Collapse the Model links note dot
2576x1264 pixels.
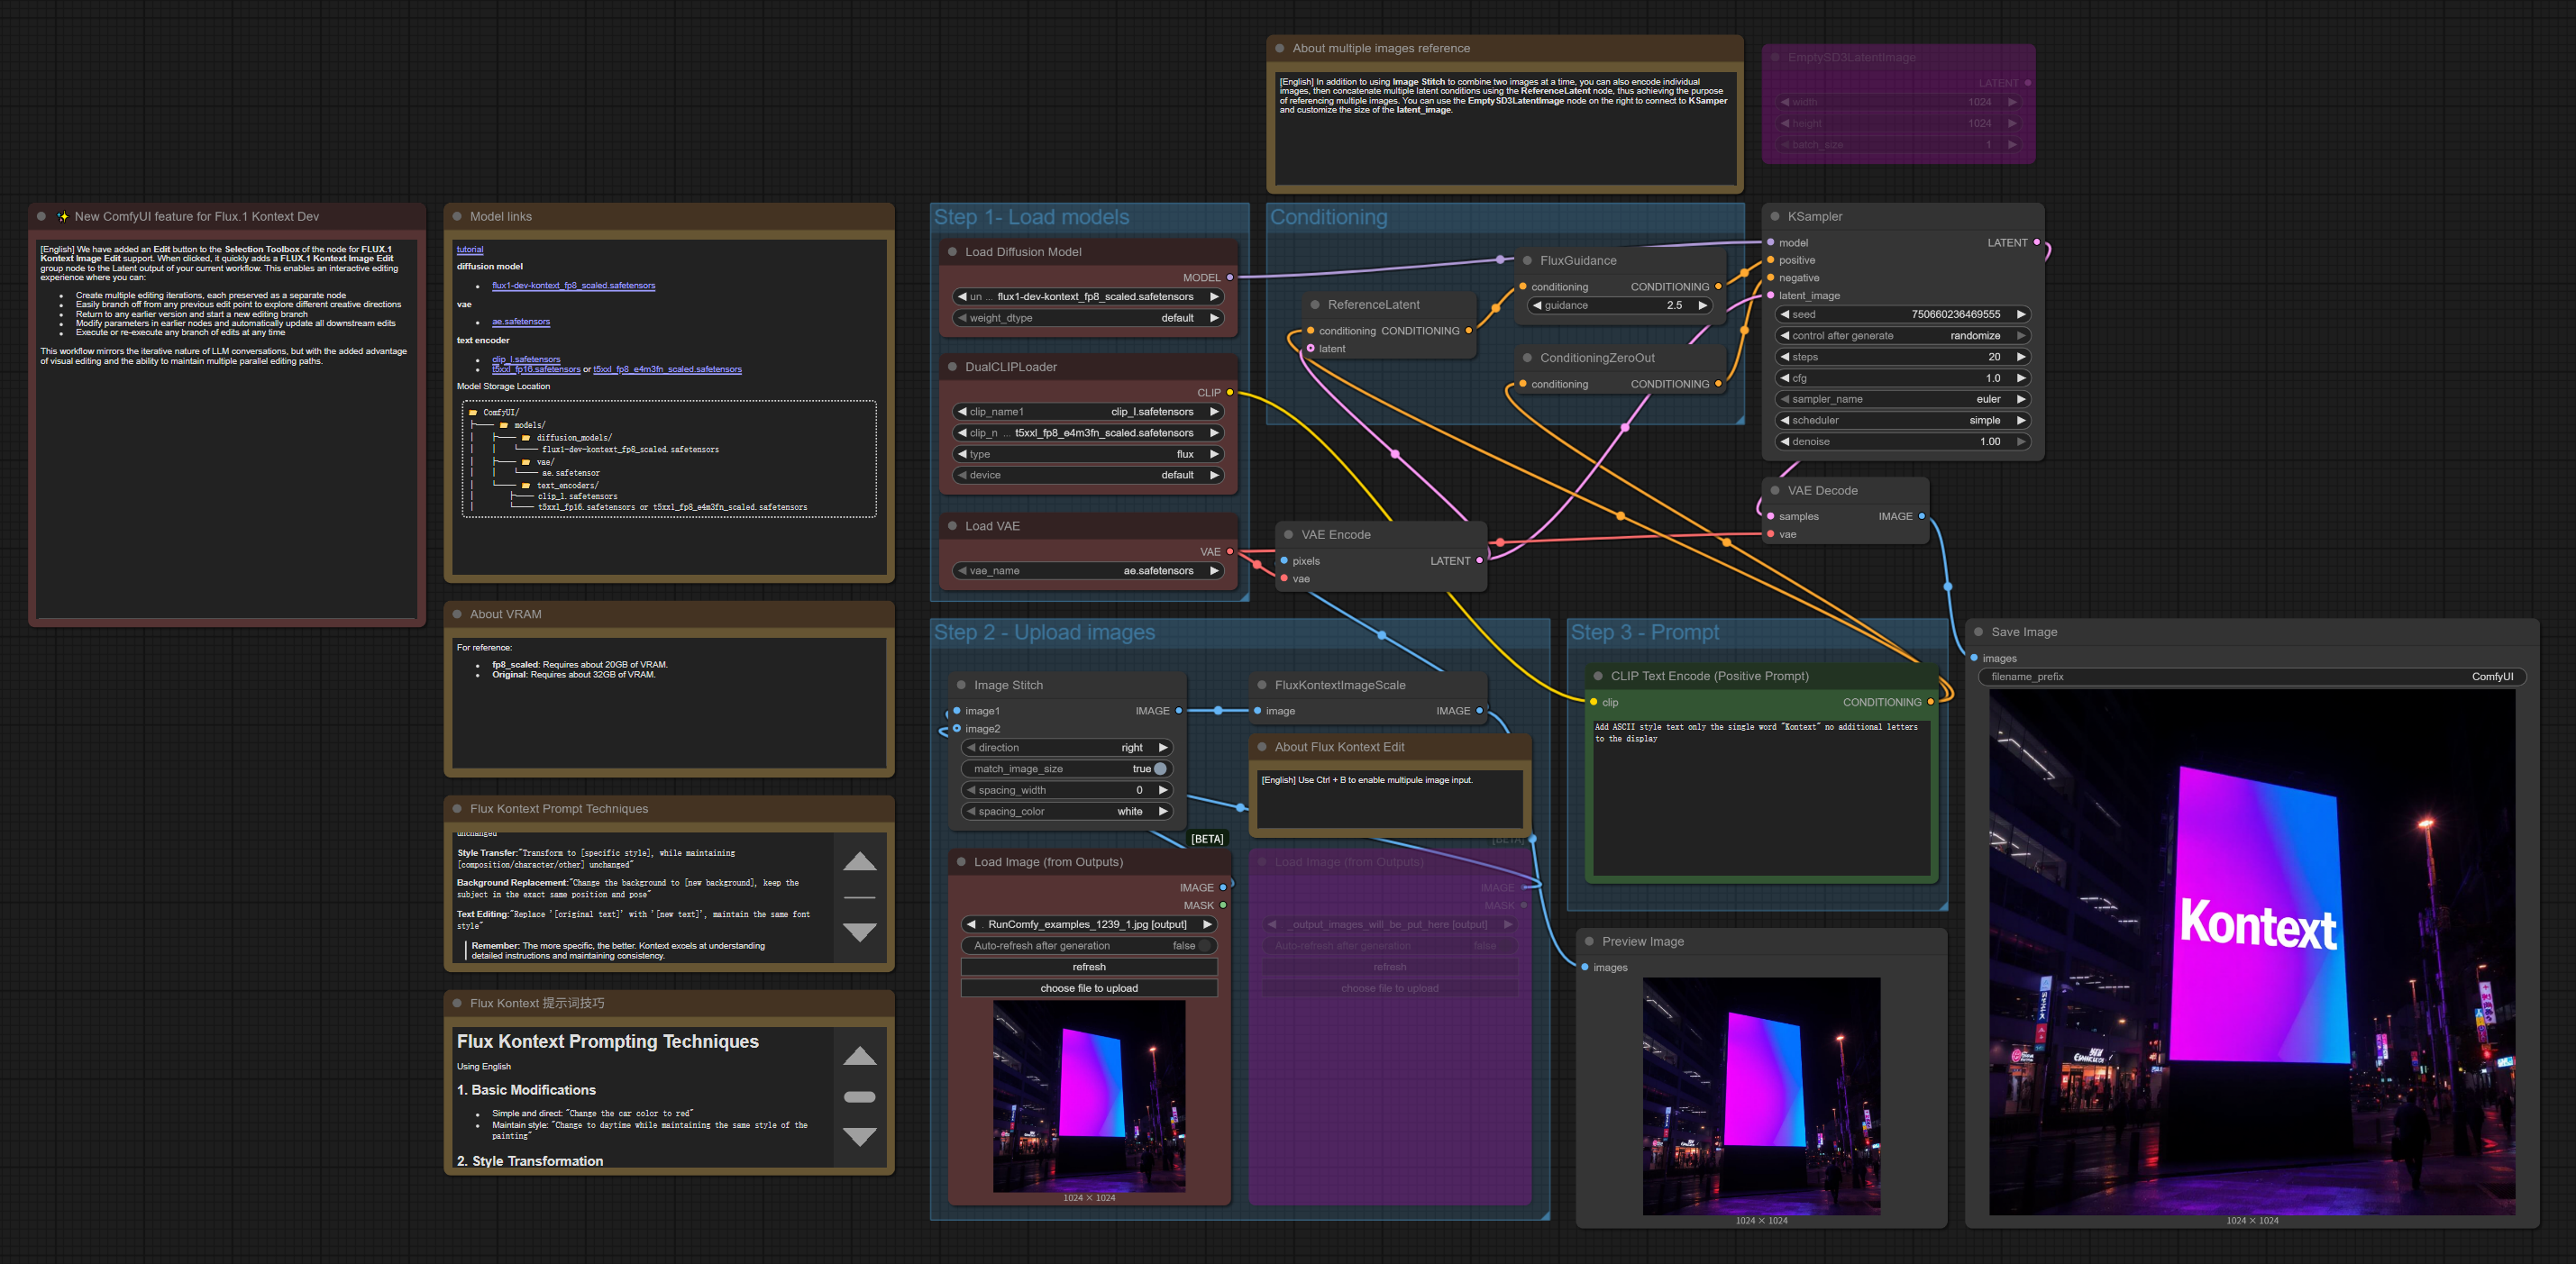pyautogui.click(x=457, y=217)
